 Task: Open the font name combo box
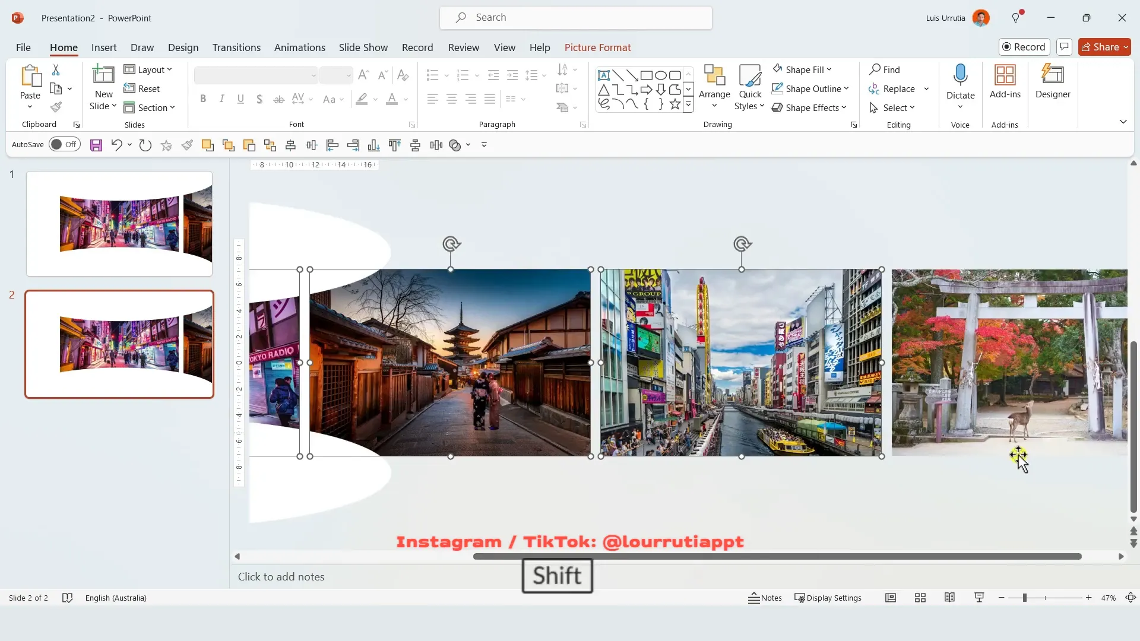[256, 75]
